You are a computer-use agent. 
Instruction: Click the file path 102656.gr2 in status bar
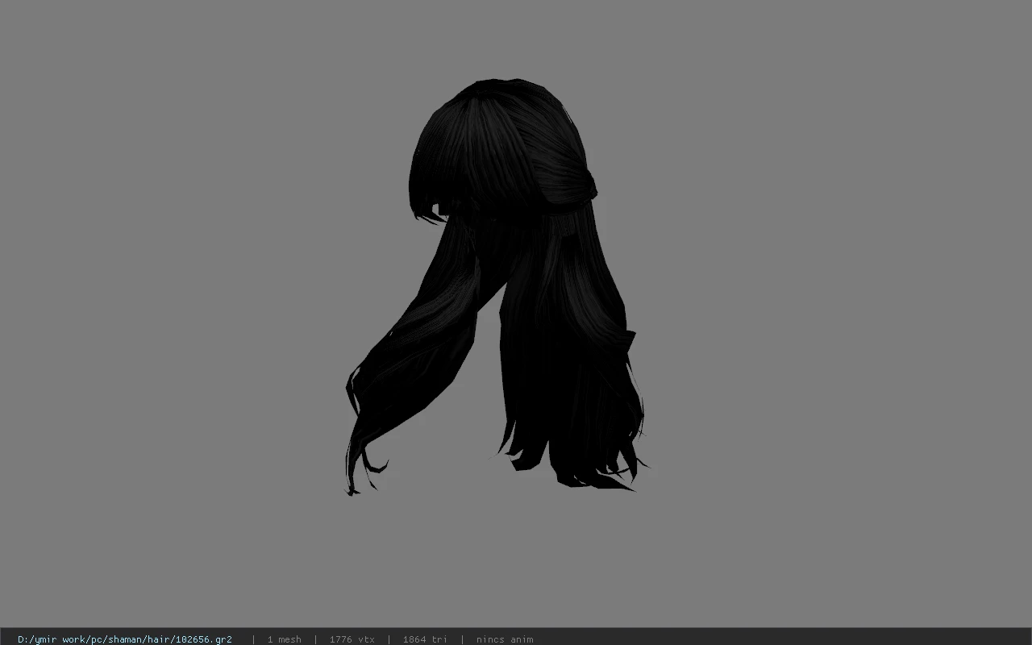125,639
